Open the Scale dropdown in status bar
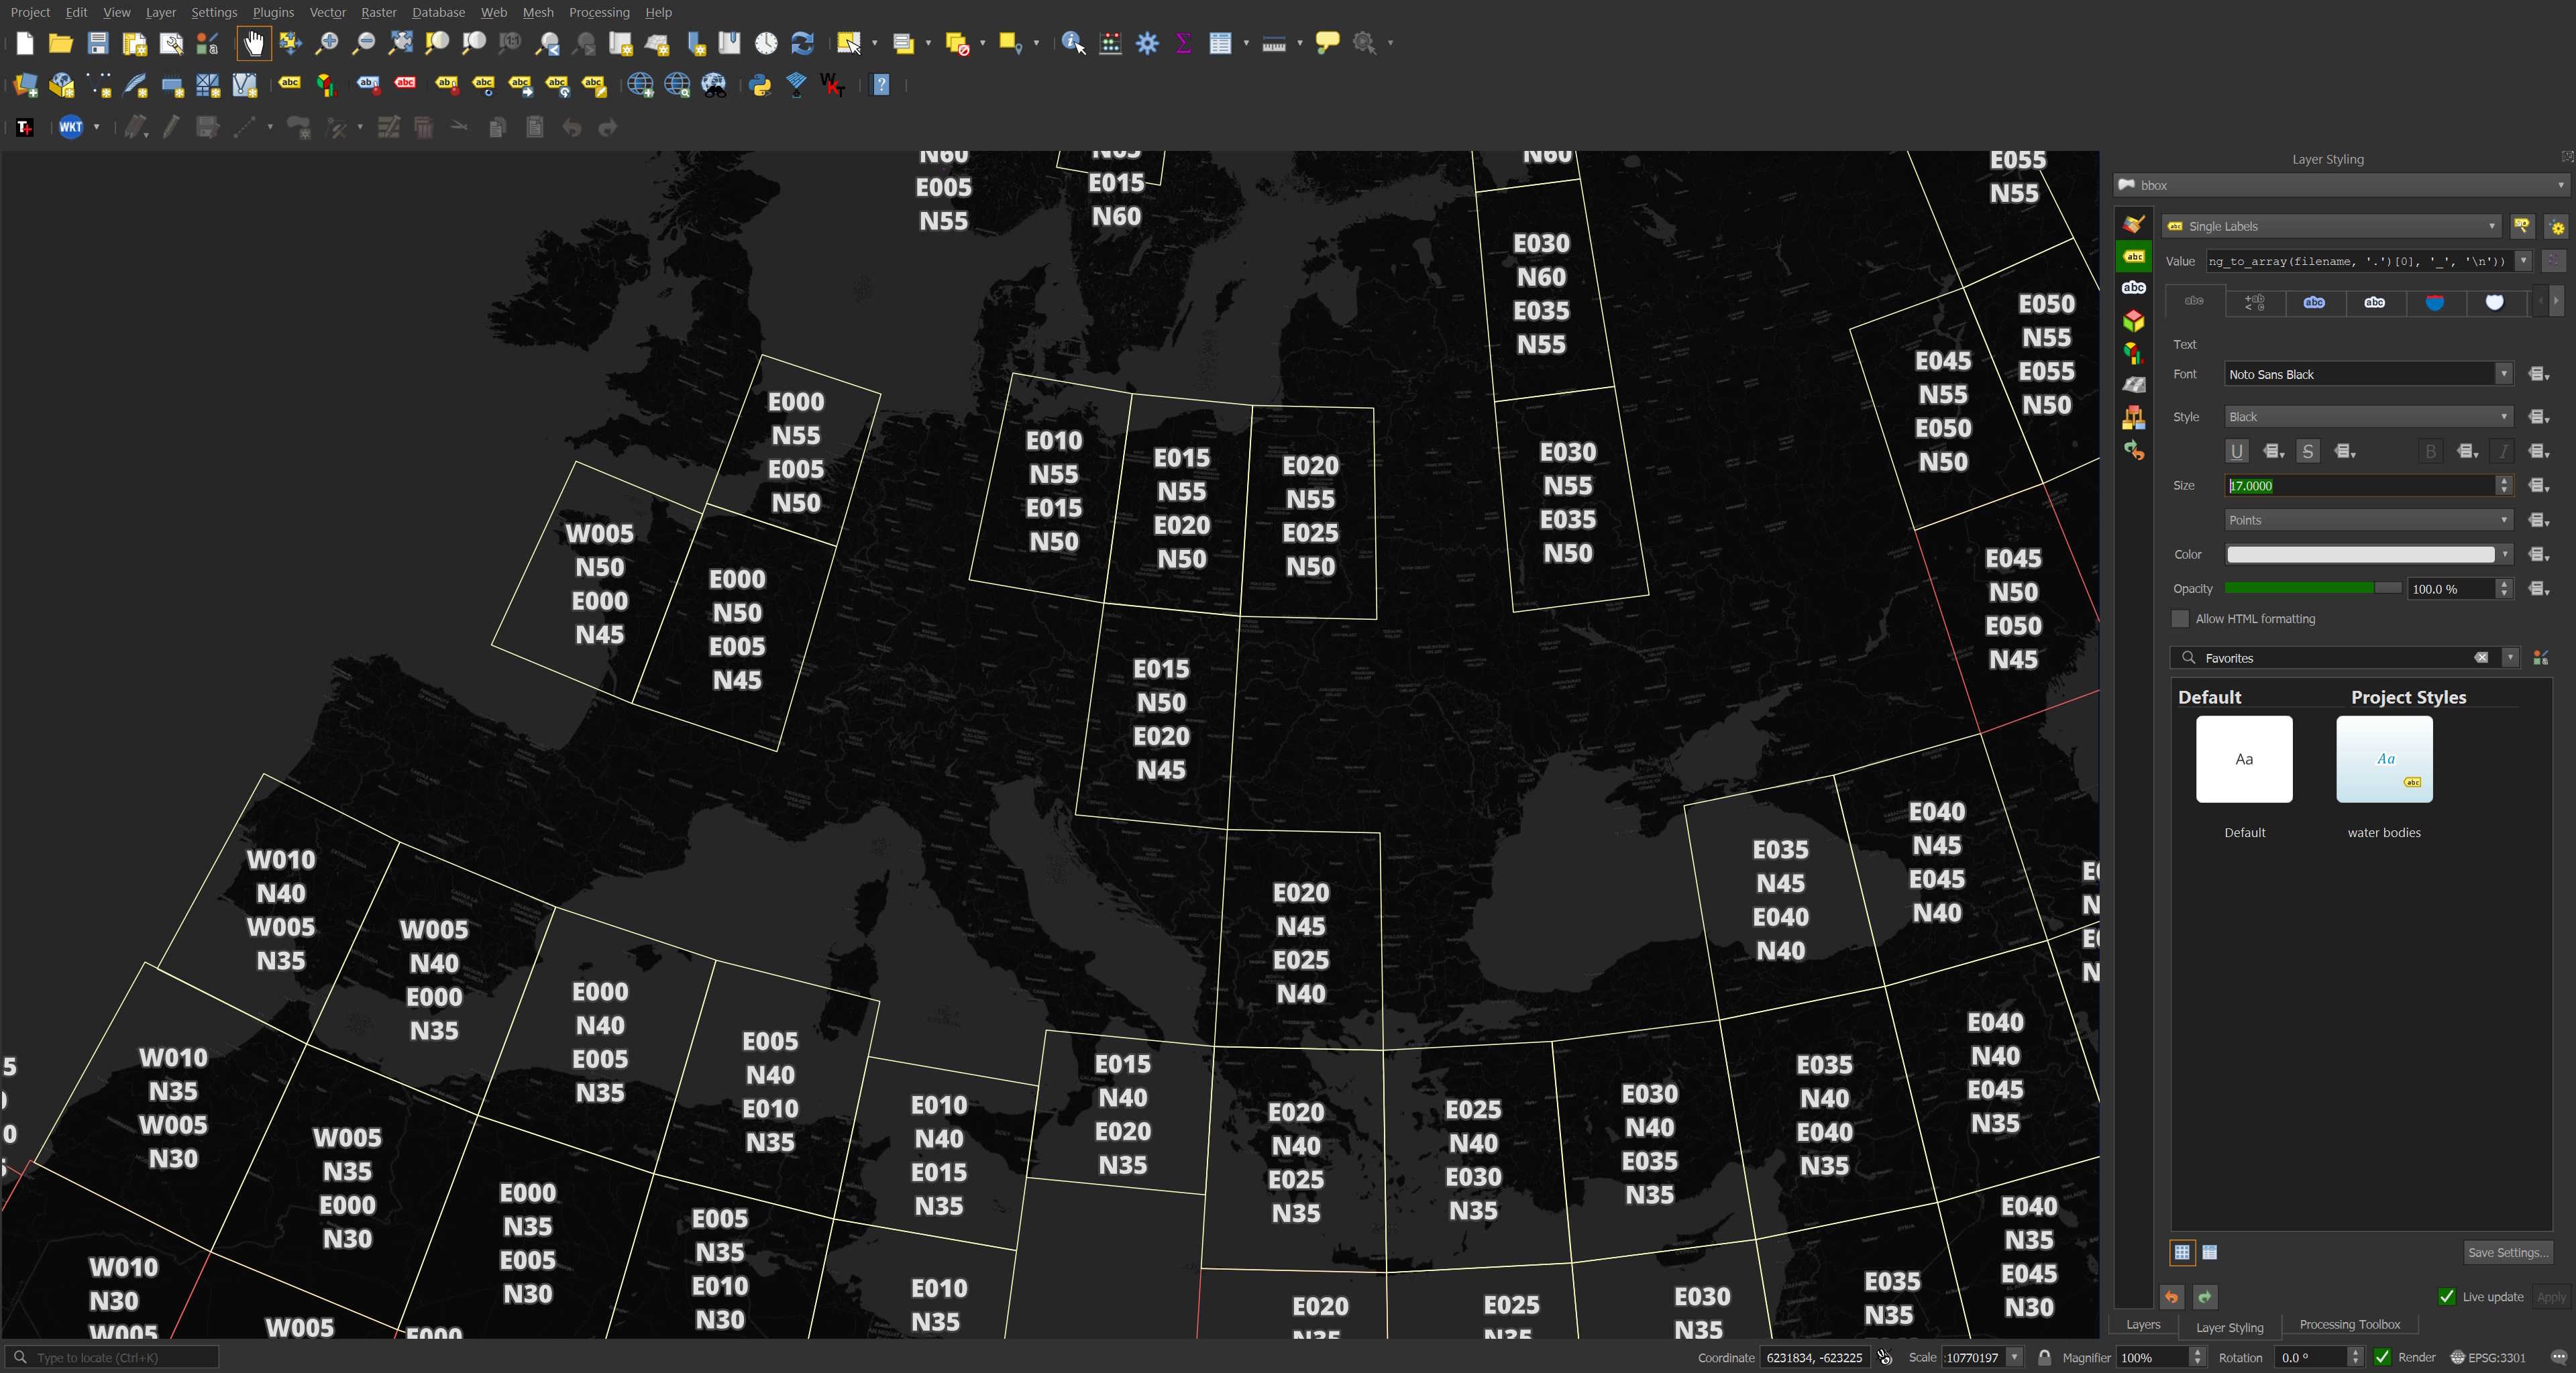Screen dimensions: 2576x1373 [x=2015, y=1357]
